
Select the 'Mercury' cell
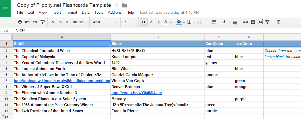coord(157,99)
